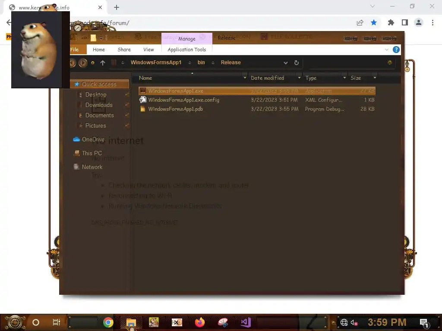Toggle Chrome bookmark star
Viewport: 442px width, 331px height.
[374, 22]
